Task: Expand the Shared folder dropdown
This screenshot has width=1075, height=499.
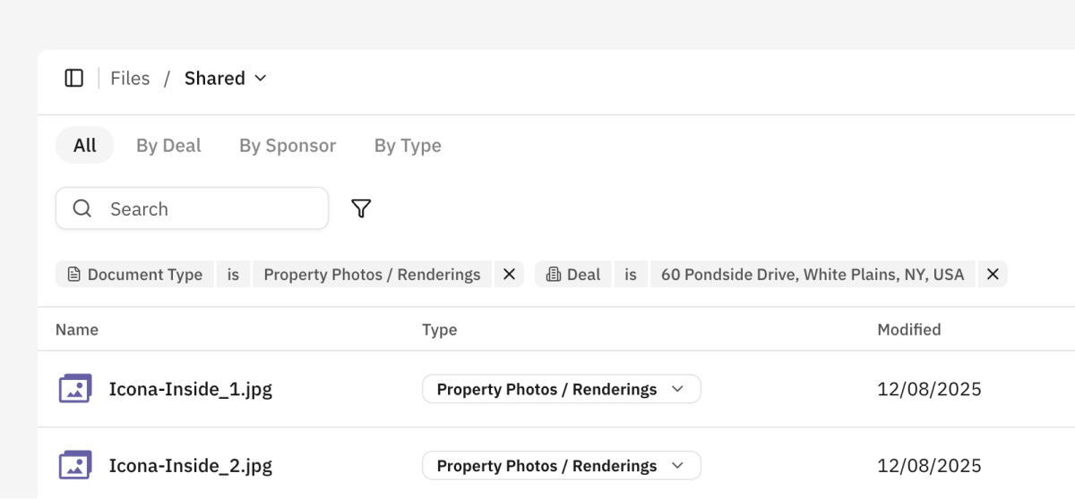Action: [x=261, y=79]
